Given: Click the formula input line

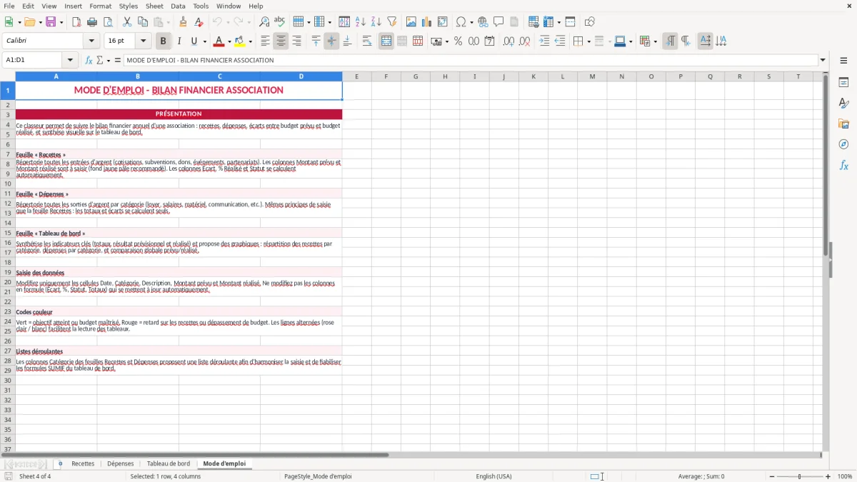Looking at the screenshot, I should pos(470,60).
